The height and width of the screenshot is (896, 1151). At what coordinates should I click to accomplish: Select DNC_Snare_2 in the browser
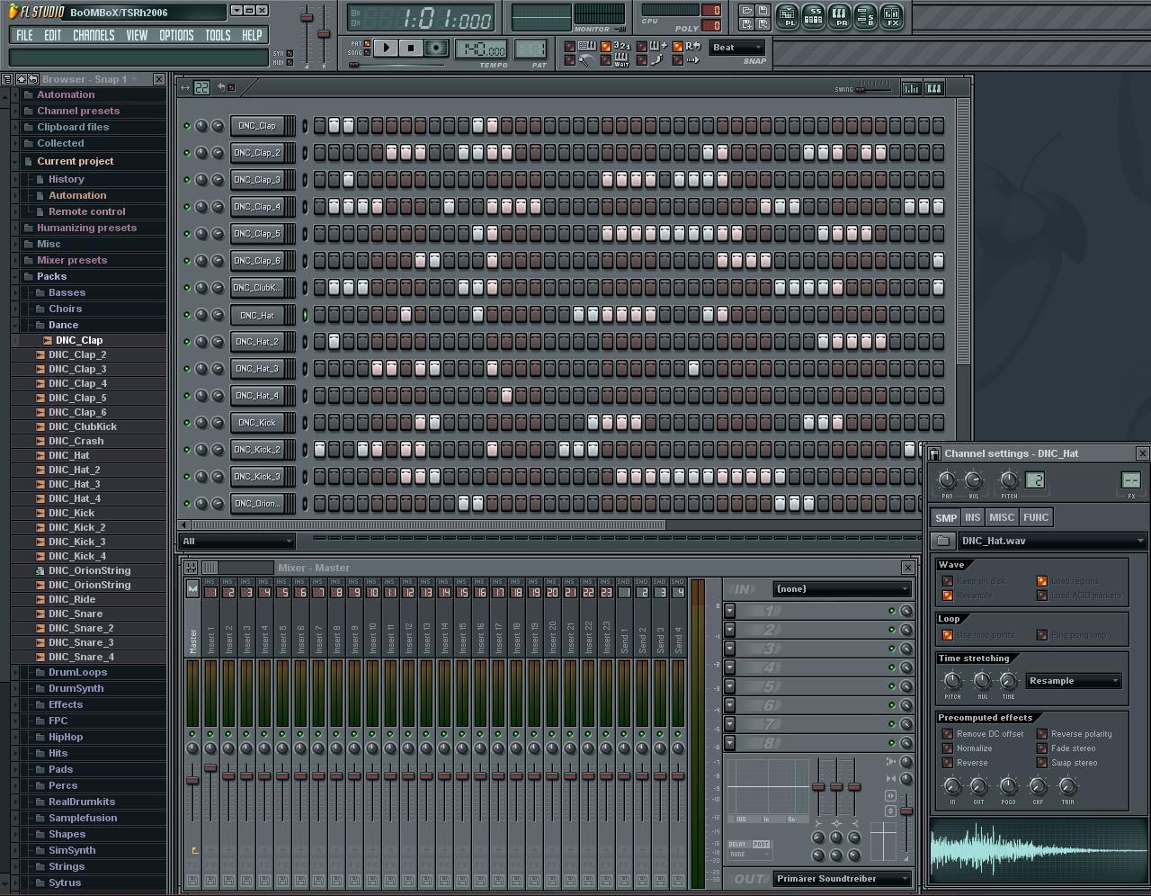click(x=81, y=628)
